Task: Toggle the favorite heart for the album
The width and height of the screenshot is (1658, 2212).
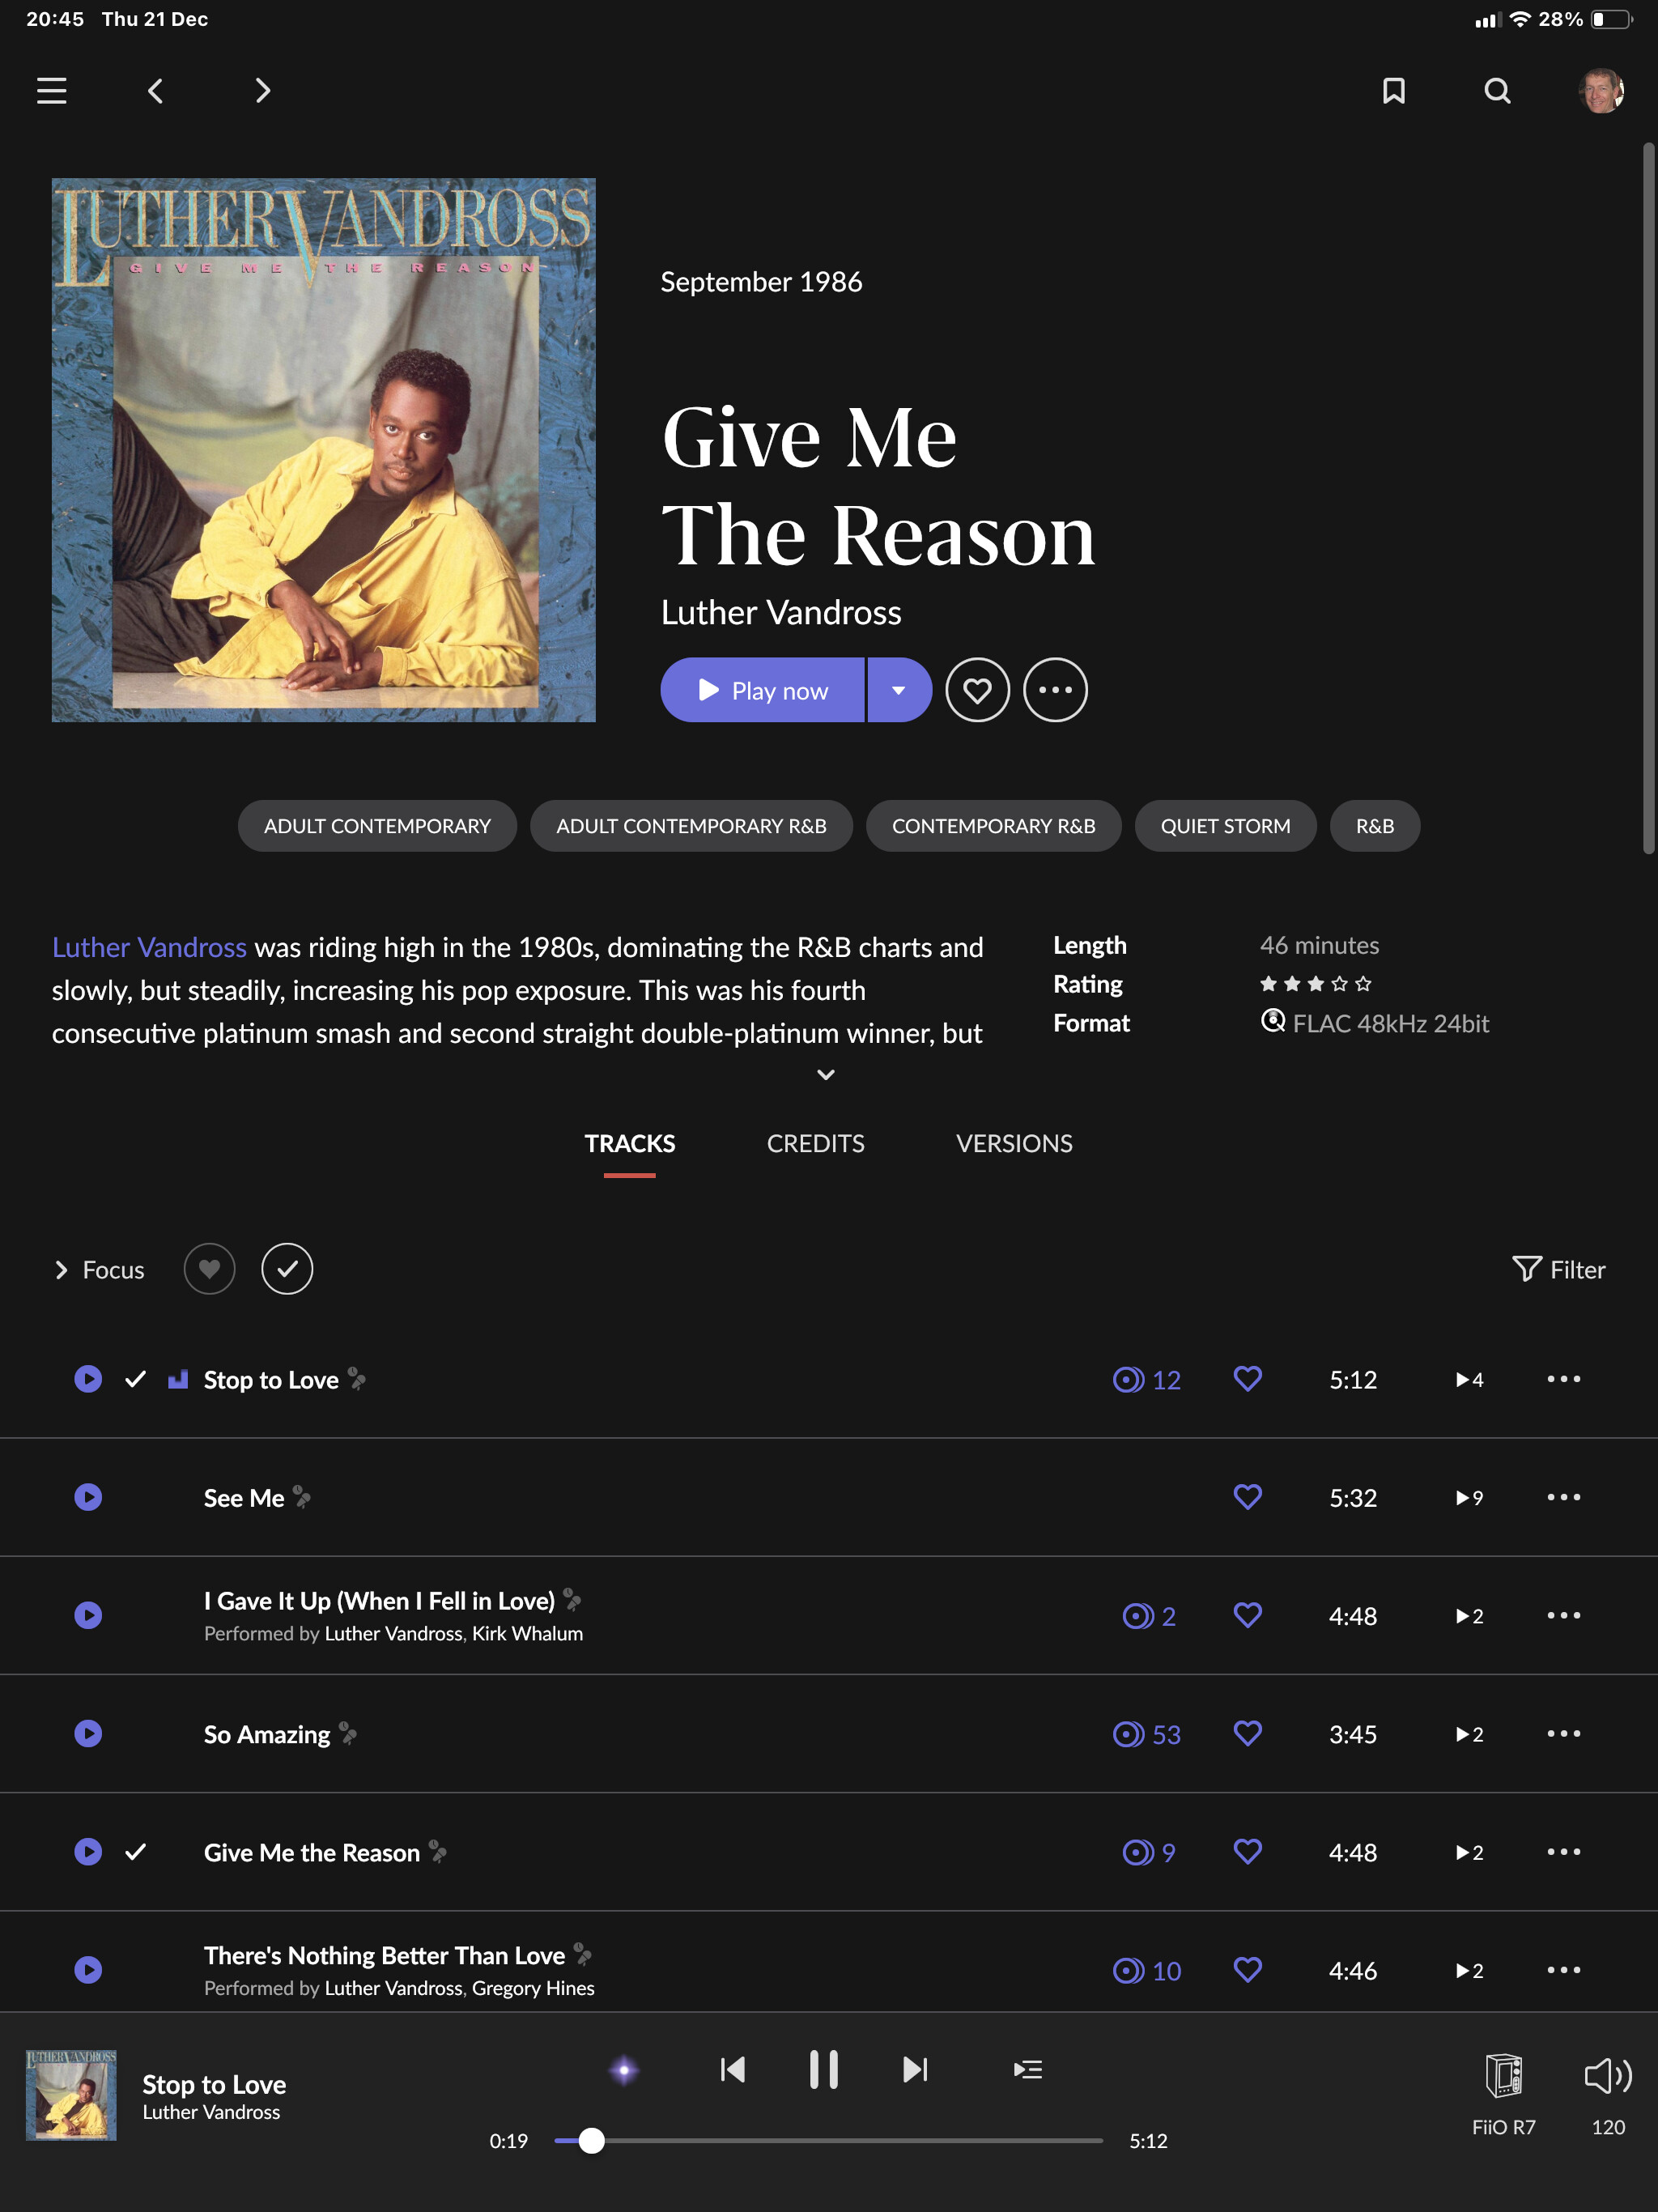Action: click(x=977, y=690)
